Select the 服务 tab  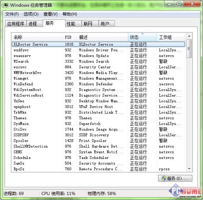(54, 23)
